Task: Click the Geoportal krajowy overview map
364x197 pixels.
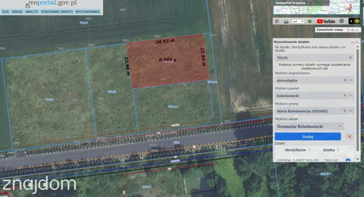Action: [317, 7]
